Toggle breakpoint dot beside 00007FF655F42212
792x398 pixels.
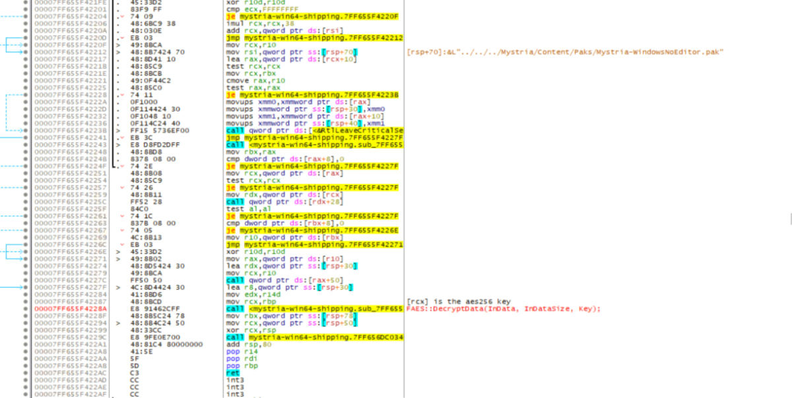tap(26, 51)
